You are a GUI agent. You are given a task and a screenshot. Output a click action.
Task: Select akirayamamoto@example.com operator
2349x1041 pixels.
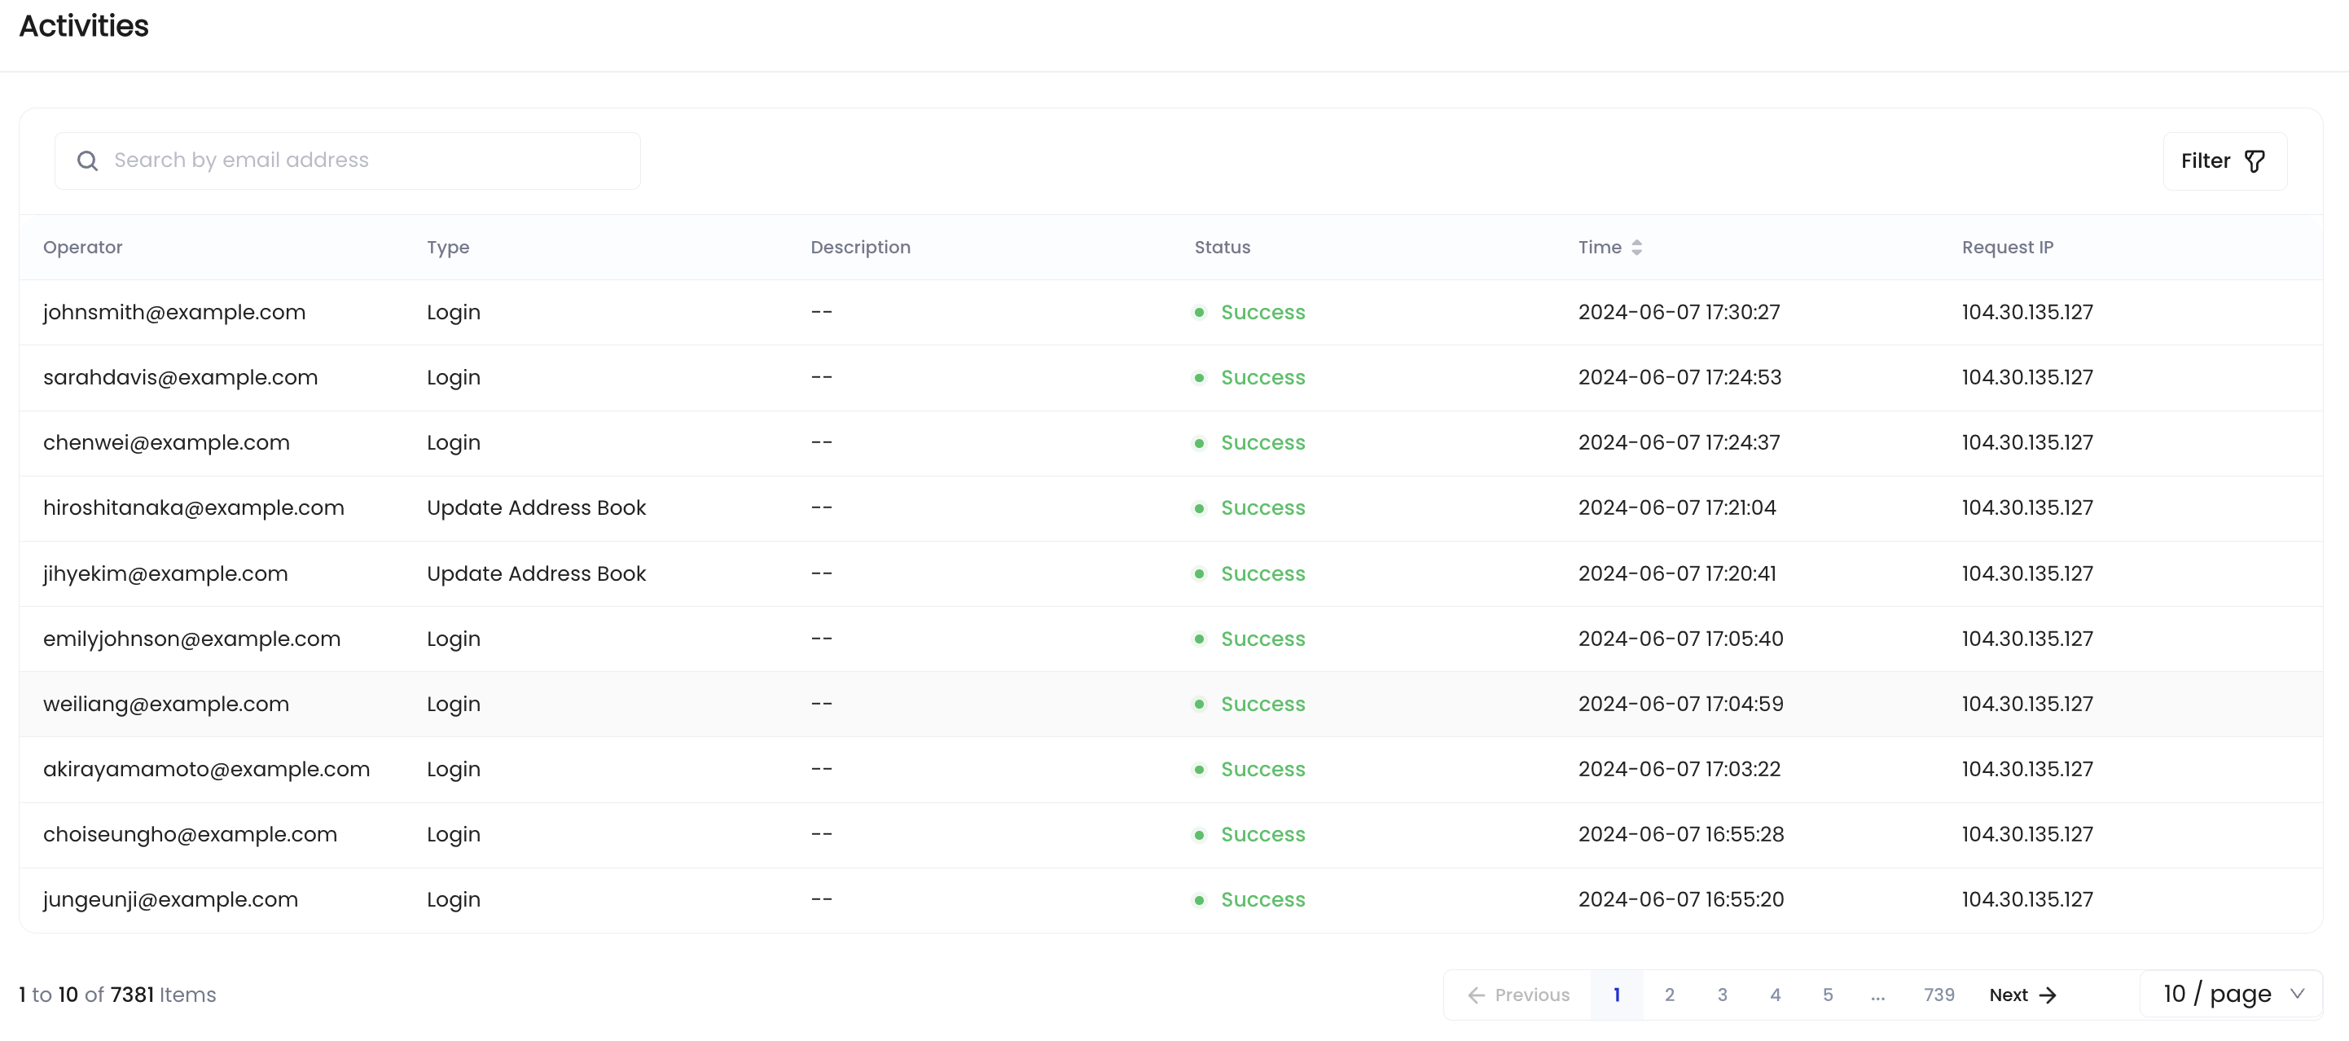click(206, 771)
